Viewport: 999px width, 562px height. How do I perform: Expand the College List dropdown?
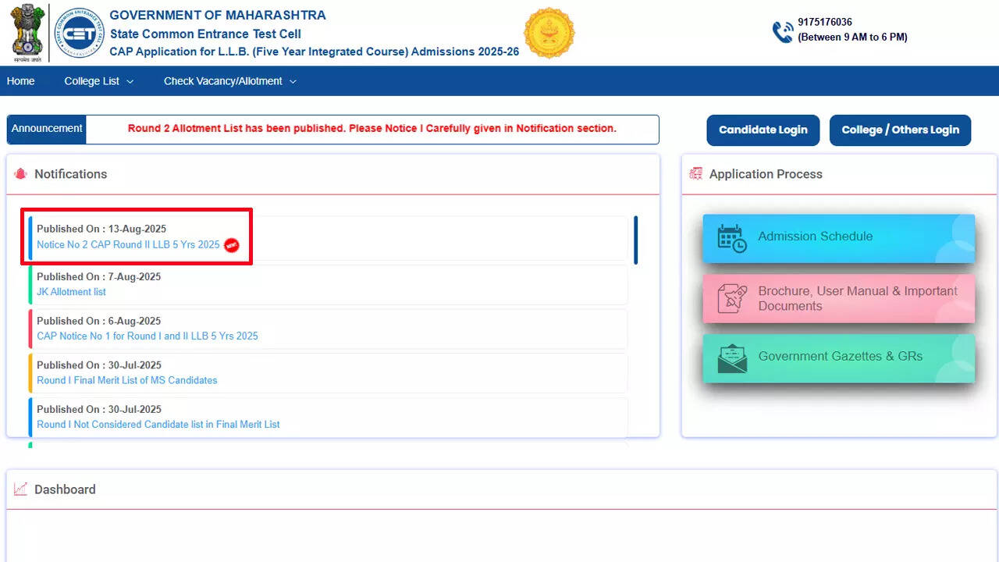[x=98, y=81]
